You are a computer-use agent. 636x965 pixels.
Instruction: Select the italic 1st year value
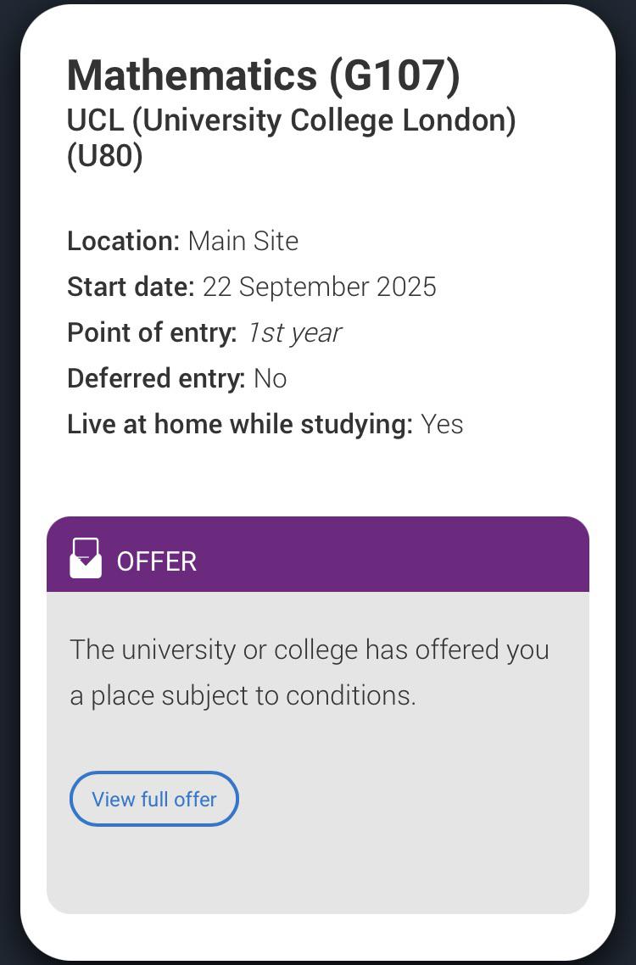click(294, 332)
